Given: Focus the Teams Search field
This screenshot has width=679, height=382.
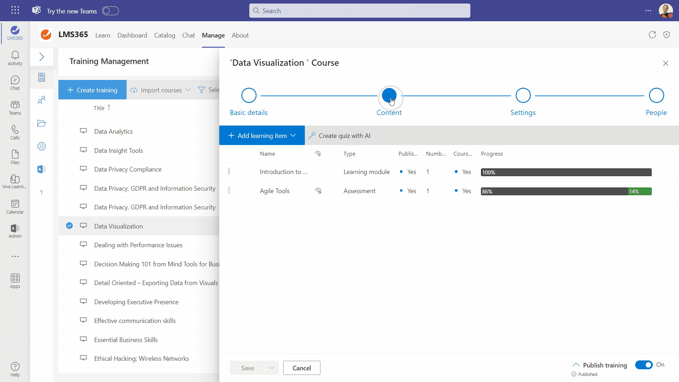Looking at the screenshot, I should [360, 11].
